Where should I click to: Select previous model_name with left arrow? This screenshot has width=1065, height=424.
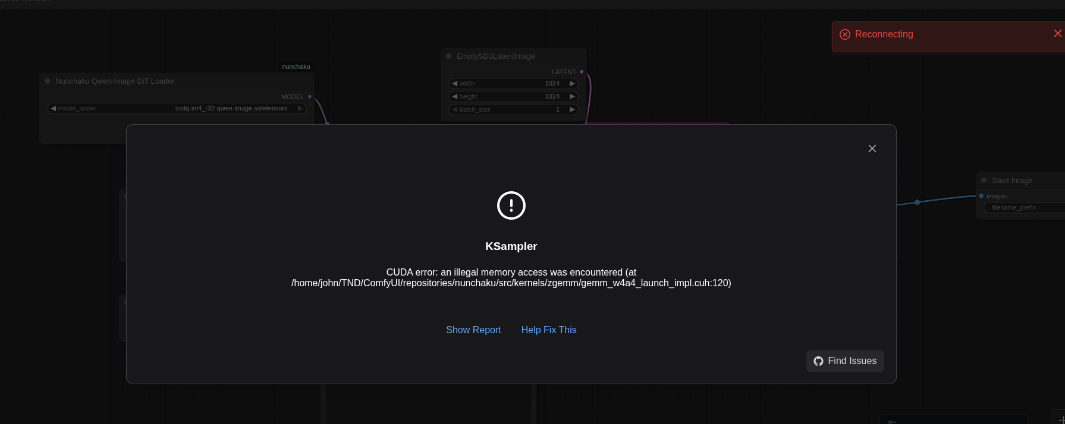click(54, 108)
